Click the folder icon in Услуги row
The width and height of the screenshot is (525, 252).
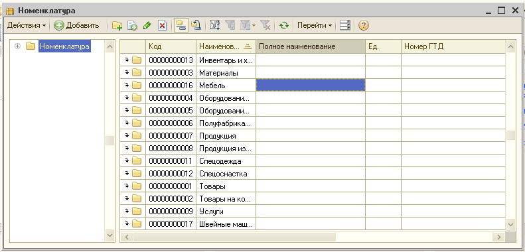click(x=137, y=211)
